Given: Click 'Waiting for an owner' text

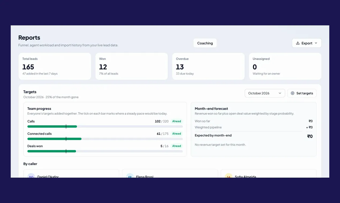Looking at the screenshot, I should (266, 74).
